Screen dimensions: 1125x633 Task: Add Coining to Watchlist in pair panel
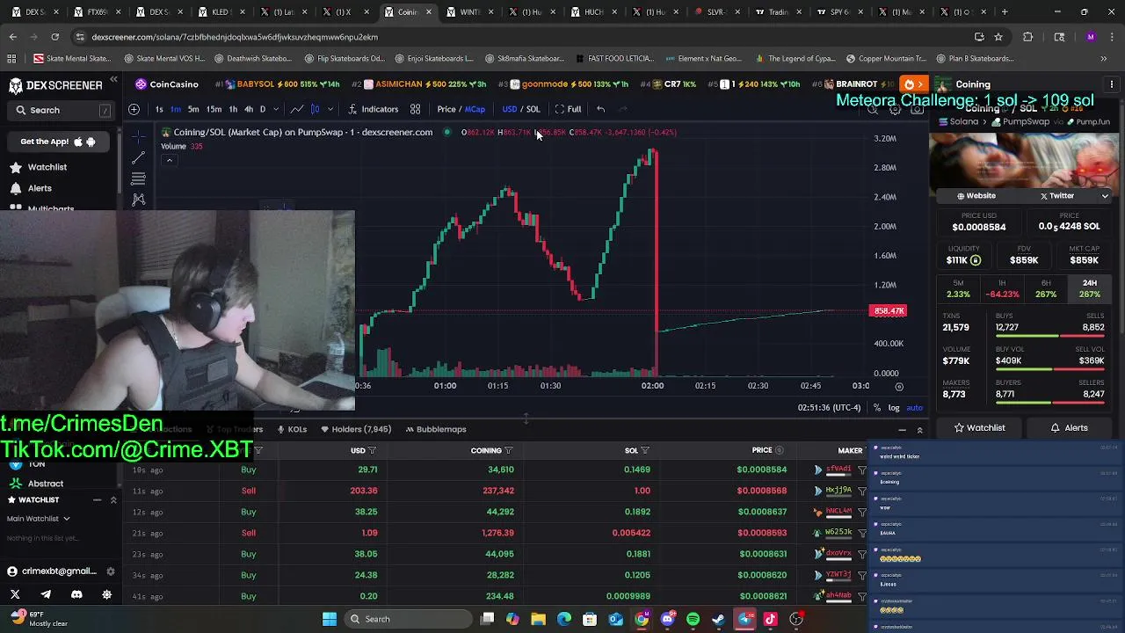pyautogui.click(x=980, y=428)
